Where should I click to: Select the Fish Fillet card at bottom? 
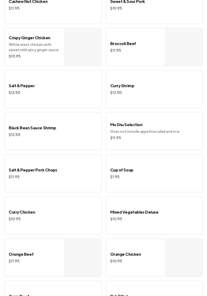click(154, 290)
